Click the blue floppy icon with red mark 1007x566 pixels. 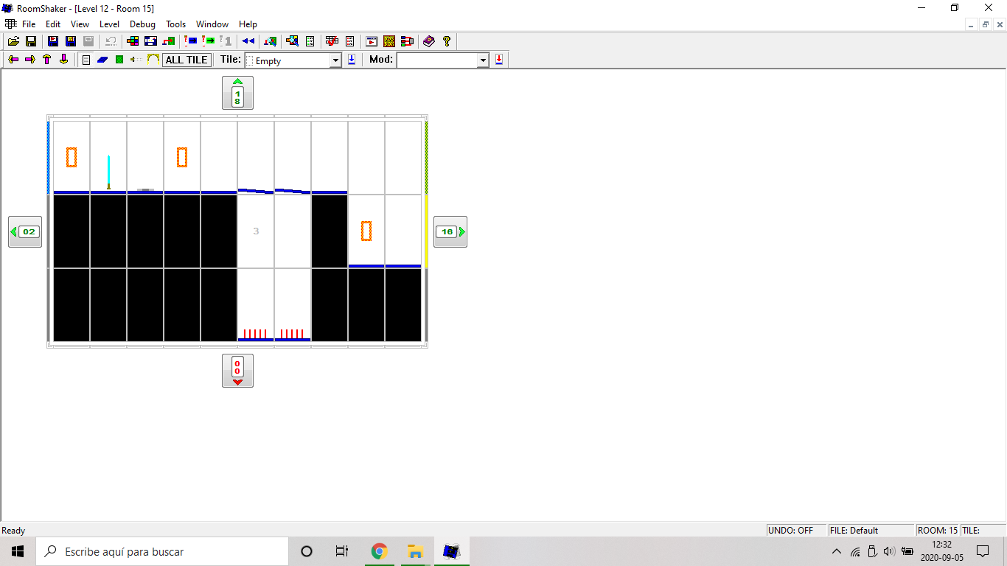point(53,41)
